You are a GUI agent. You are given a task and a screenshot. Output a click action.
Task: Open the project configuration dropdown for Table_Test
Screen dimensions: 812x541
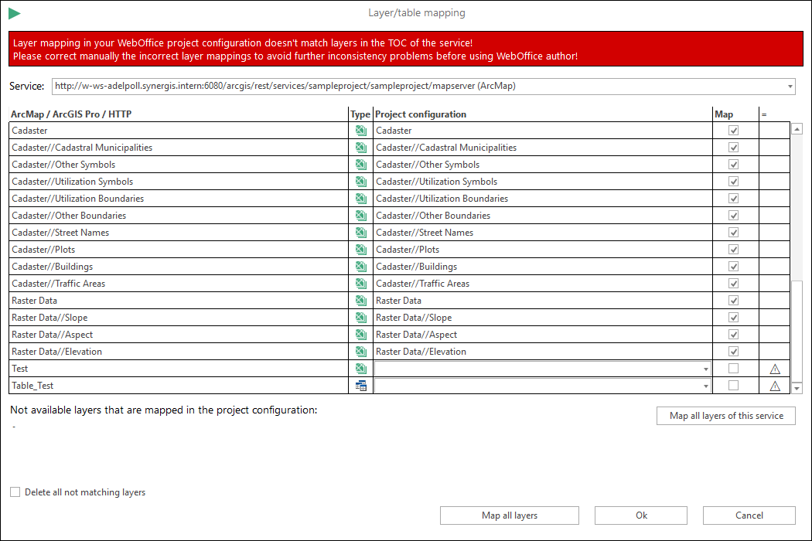click(706, 385)
